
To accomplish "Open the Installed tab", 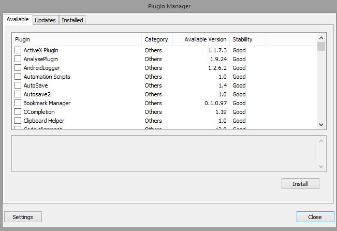I will pos(72,20).
